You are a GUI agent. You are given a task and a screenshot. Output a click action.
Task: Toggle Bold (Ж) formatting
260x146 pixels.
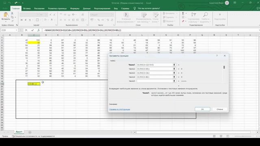(x=22, y=20)
